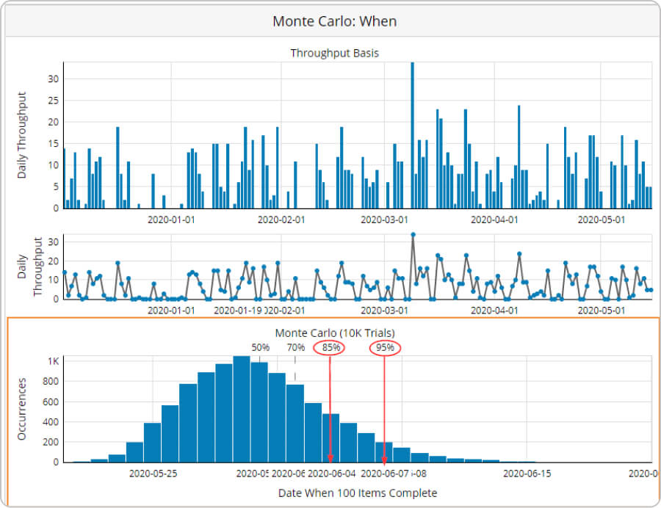Select the 50% percentile label
The image size is (661, 508).
[261, 347]
